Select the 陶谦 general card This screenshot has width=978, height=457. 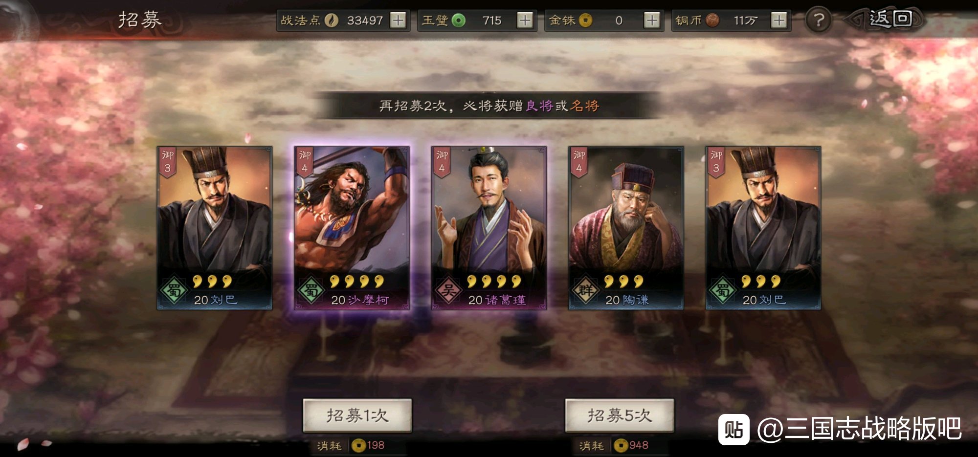pyautogui.click(x=626, y=228)
